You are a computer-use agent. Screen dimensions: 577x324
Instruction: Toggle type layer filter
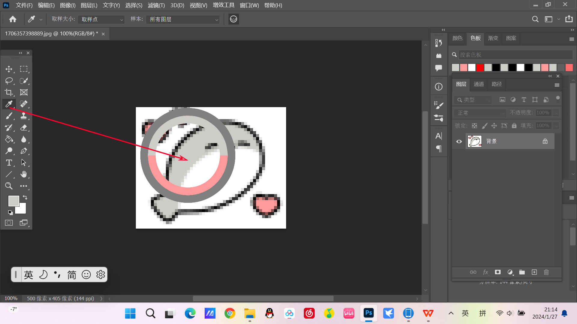coord(524,100)
